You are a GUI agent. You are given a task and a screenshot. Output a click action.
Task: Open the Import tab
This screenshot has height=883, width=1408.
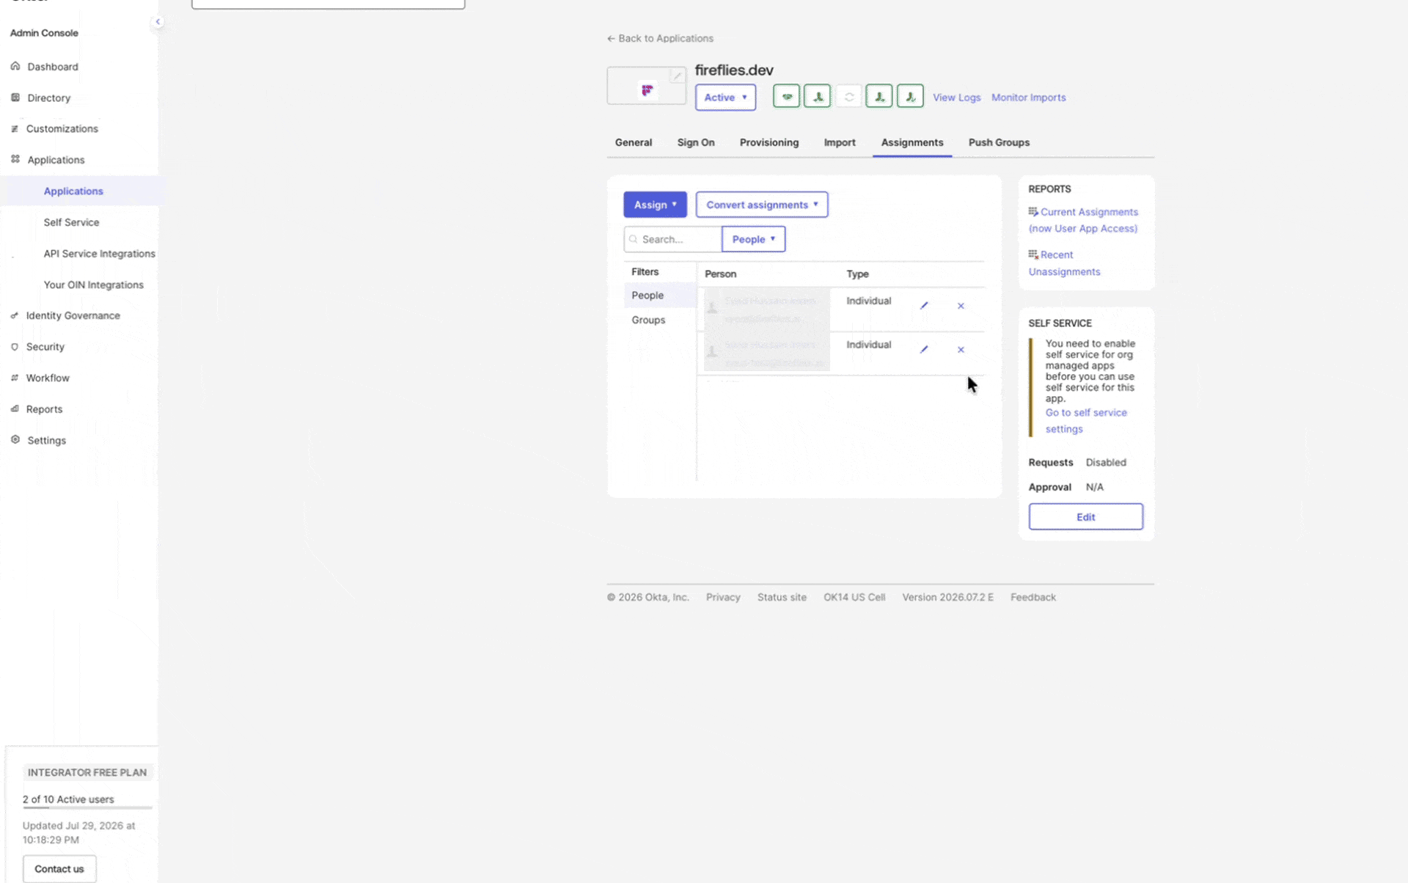(840, 142)
